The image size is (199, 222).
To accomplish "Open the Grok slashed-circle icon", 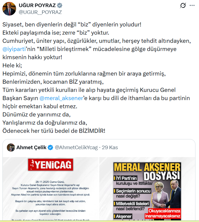I will point(183,5).
